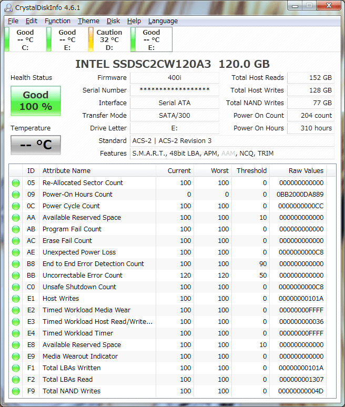Click green status icon for row F9
345x407 pixels.
[16, 391]
